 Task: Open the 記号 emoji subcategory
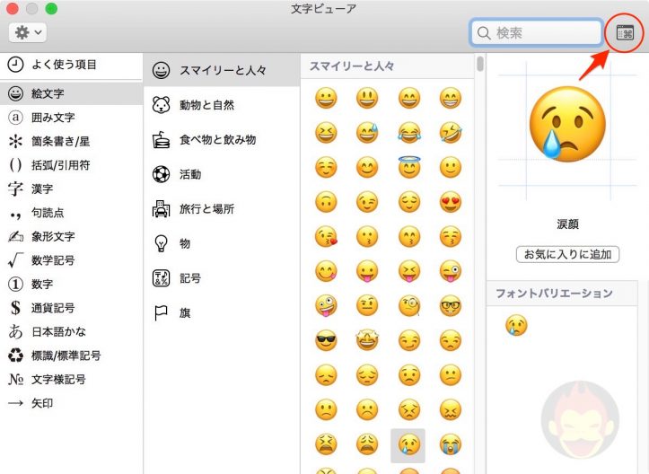(x=222, y=278)
